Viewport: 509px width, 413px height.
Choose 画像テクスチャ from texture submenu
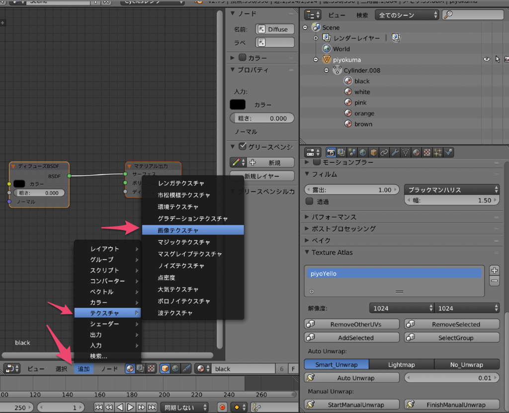click(x=193, y=230)
